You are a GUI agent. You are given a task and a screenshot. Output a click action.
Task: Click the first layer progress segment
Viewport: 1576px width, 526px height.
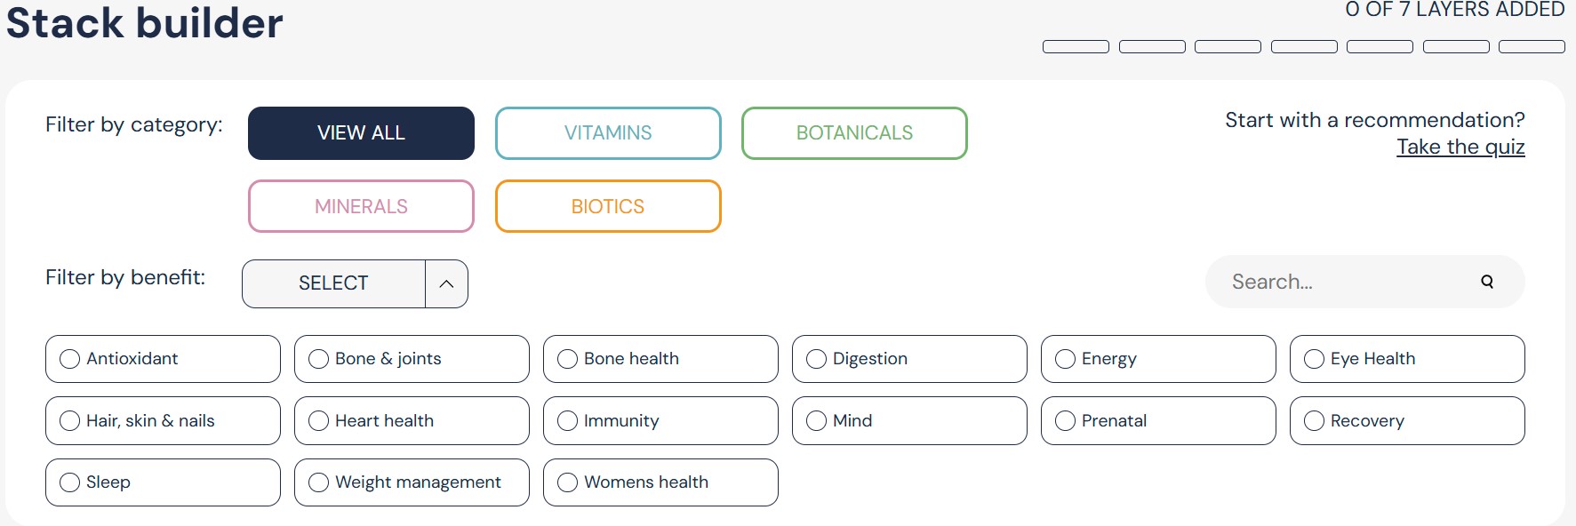(x=1076, y=47)
